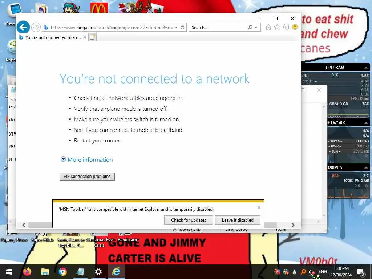
Task: Minimize the Internet Explorer window
Action: tap(259, 19)
